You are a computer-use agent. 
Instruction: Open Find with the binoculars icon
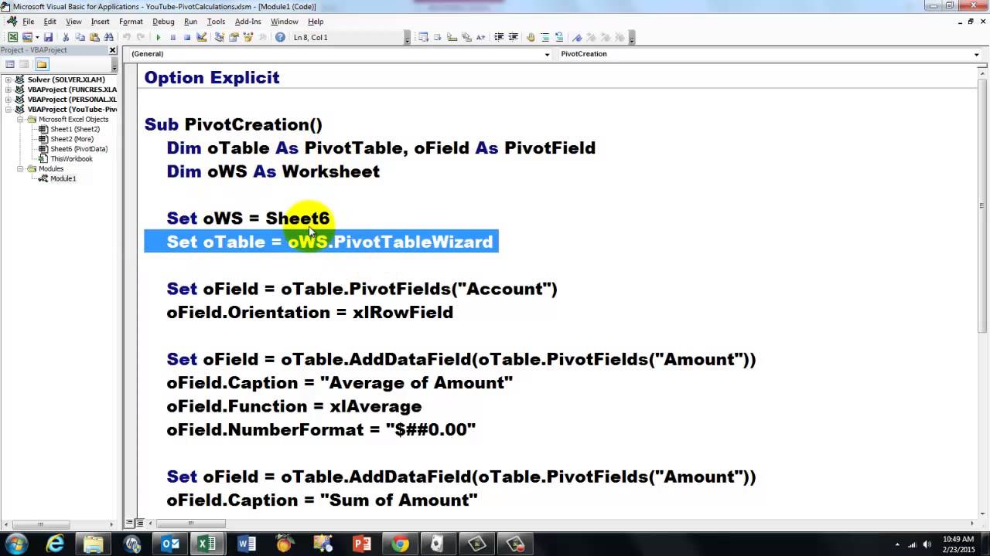coord(108,37)
